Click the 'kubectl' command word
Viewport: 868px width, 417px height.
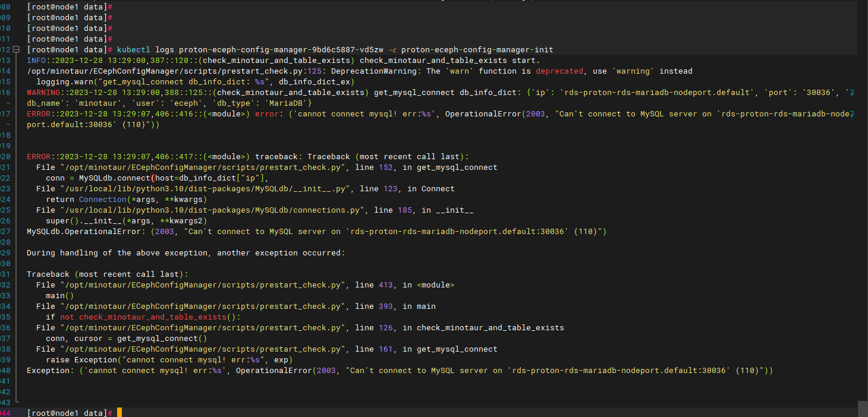[134, 50]
